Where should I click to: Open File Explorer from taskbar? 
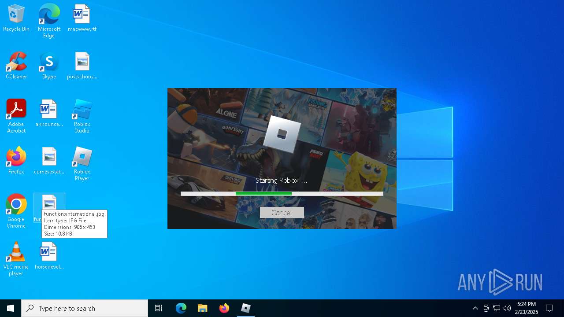click(x=203, y=308)
